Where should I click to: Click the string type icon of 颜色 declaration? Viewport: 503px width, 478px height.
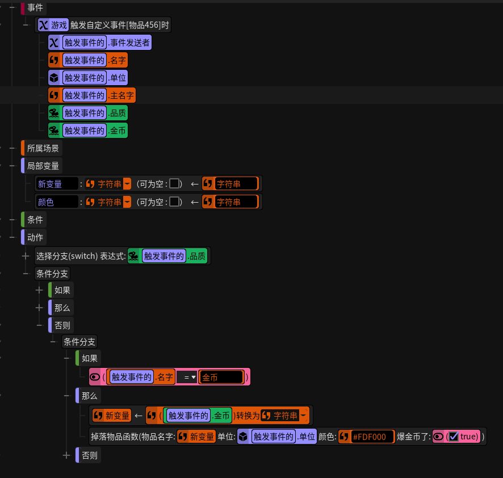(90, 202)
